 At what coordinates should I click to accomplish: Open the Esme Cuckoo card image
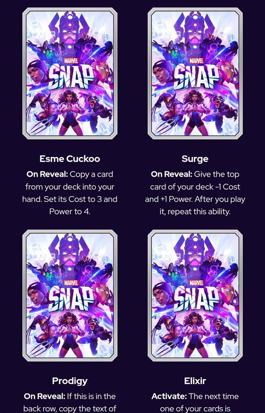coord(70,74)
